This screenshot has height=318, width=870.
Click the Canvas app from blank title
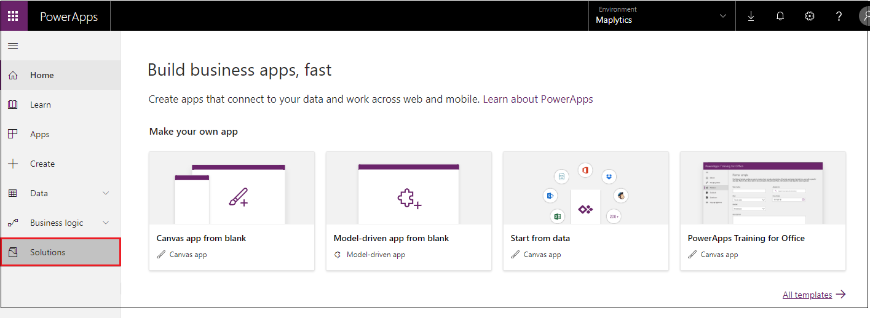click(x=202, y=238)
